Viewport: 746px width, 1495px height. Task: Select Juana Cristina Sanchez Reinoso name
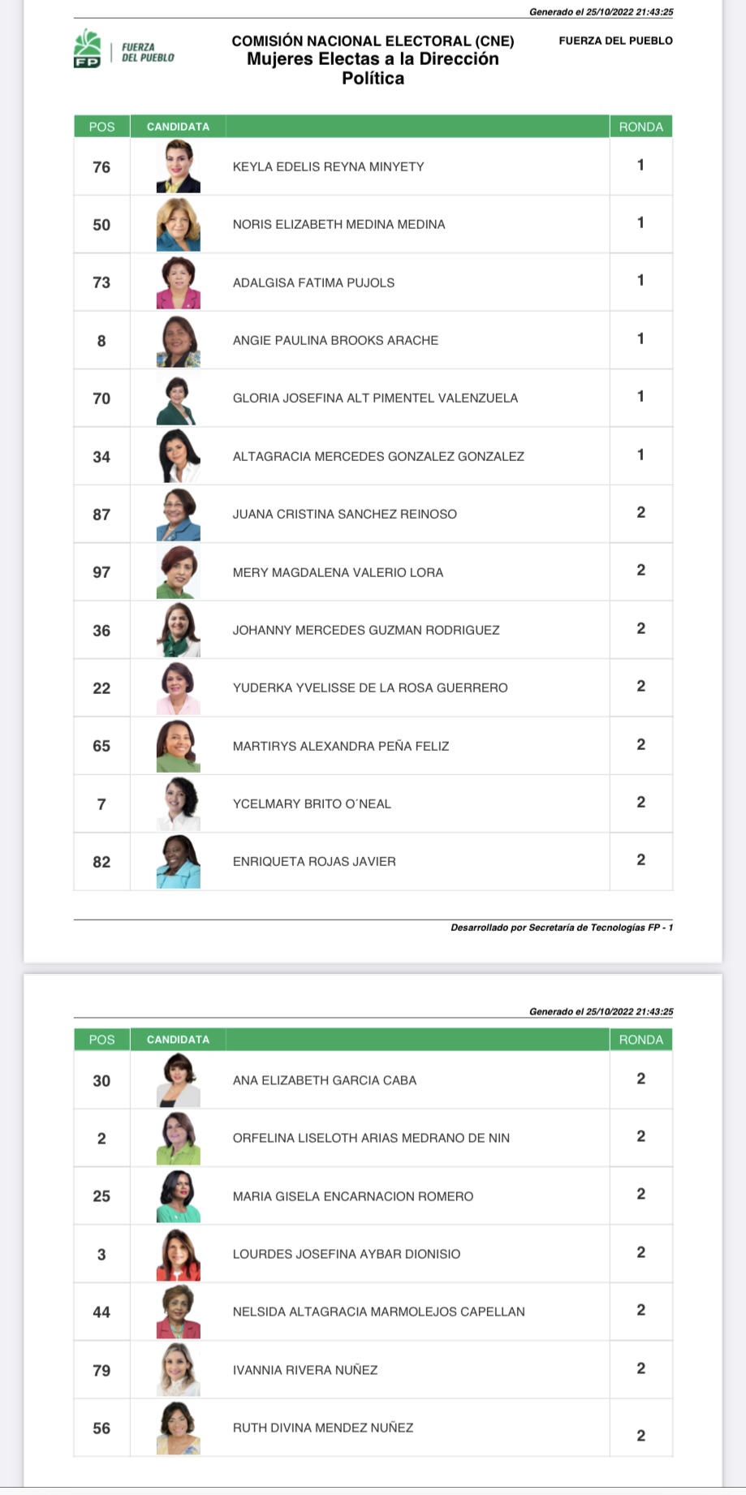[x=345, y=514]
